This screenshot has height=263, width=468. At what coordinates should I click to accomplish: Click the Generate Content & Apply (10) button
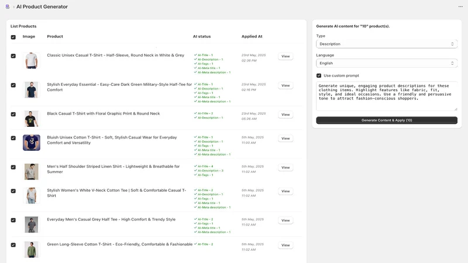point(387,120)
